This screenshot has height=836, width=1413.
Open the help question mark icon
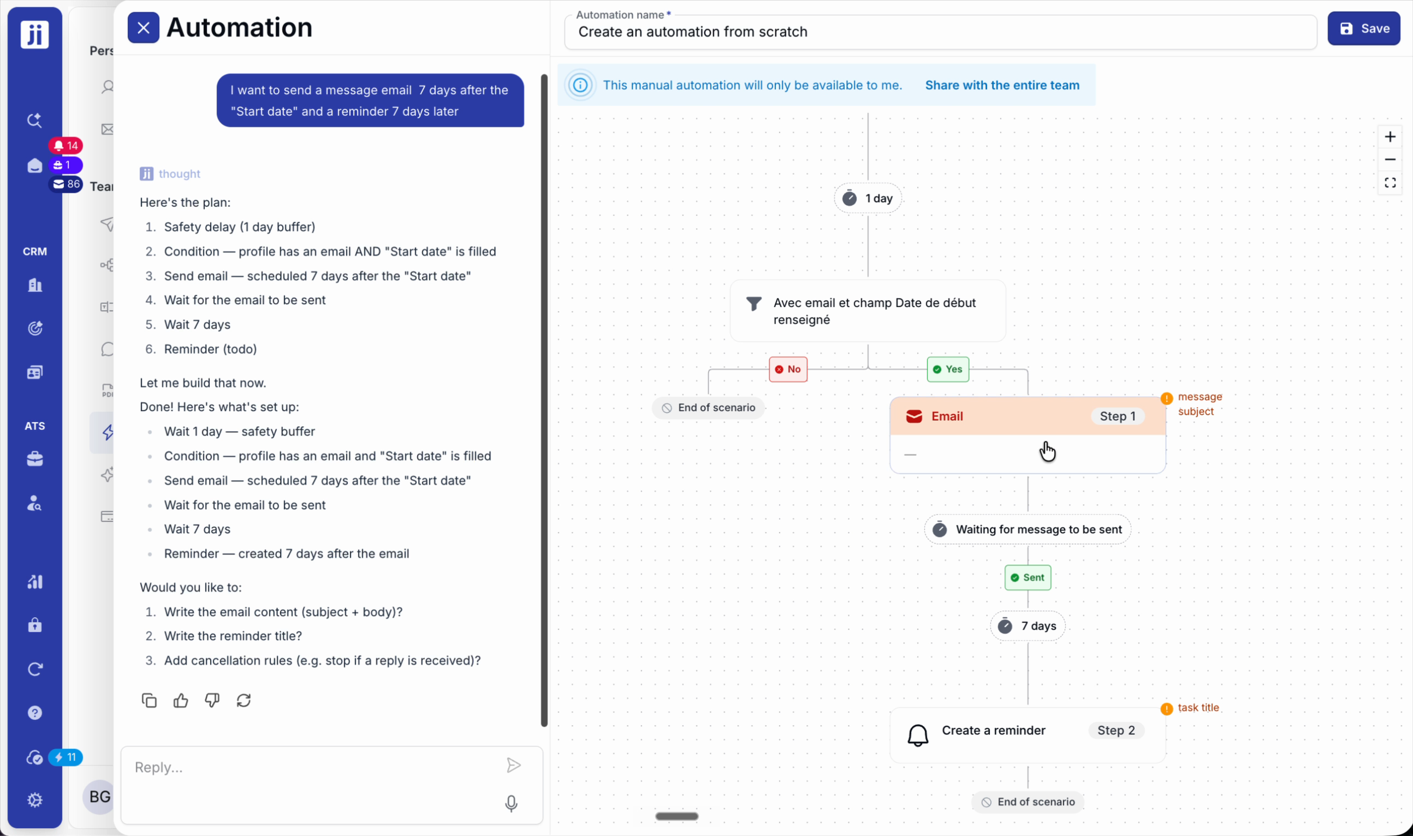pos(35,713)
